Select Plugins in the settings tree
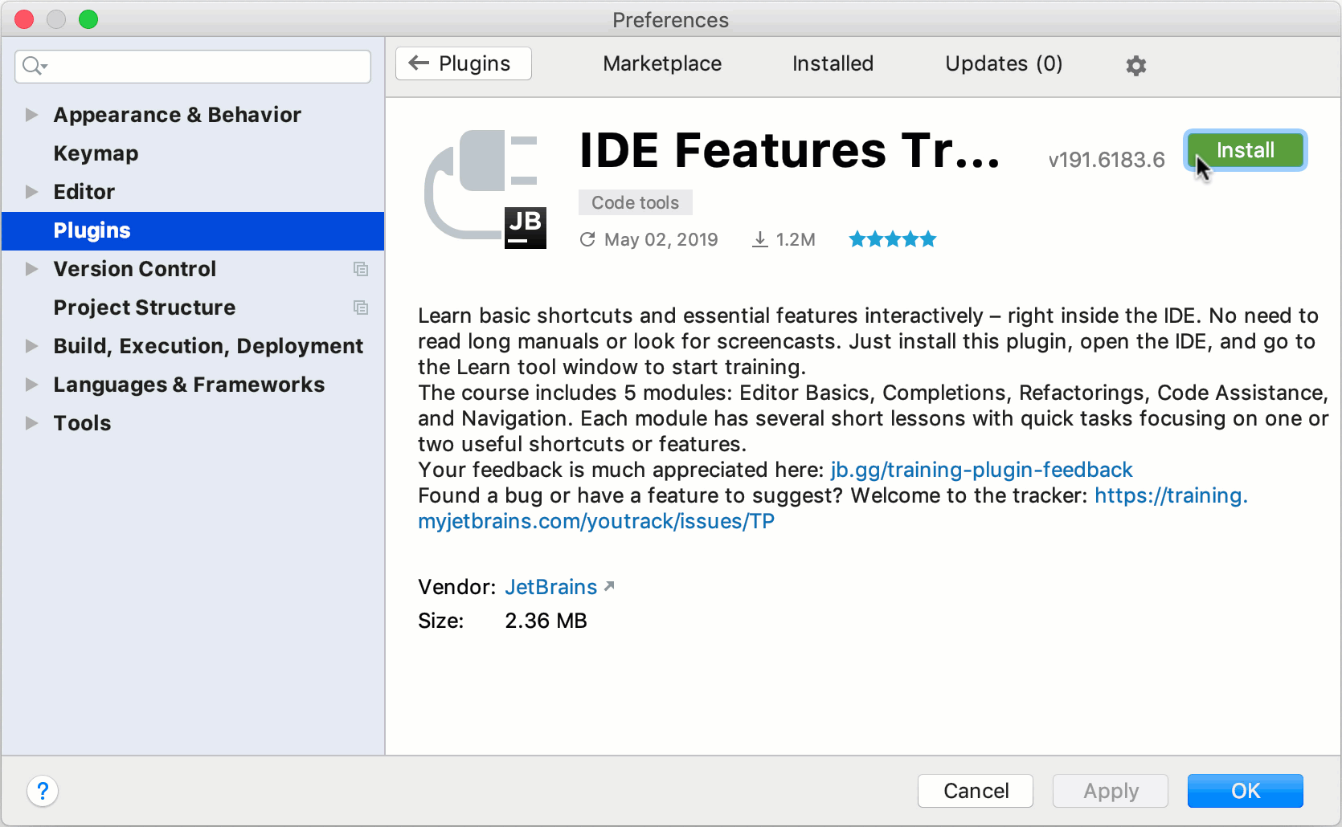This screenshot has width=1342, height=827. [193, 230]
